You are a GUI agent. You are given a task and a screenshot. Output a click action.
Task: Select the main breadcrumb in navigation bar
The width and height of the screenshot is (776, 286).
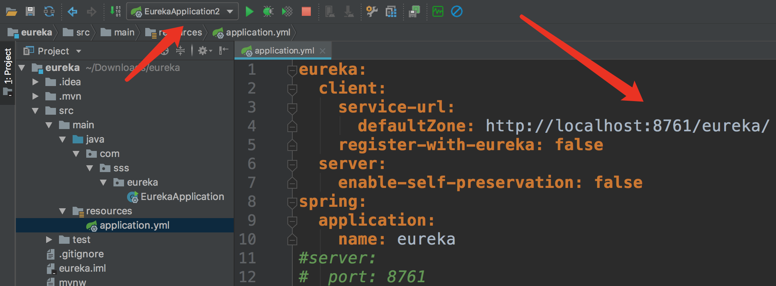click(118, 32)
